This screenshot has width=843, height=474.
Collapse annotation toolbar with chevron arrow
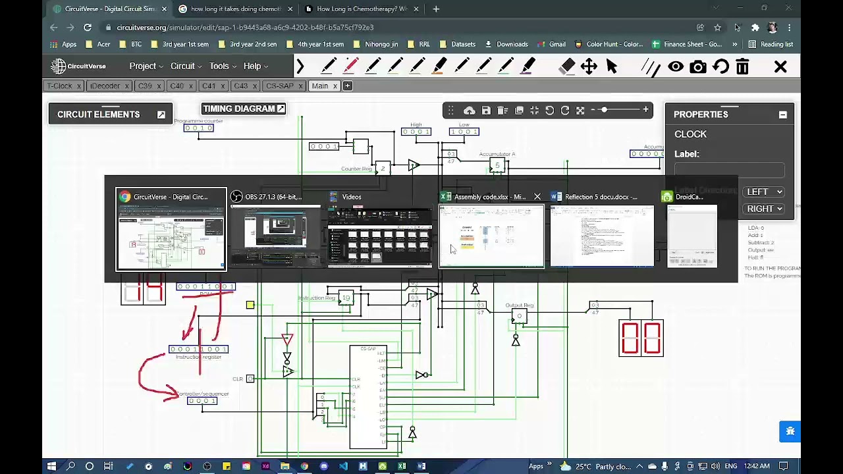click(x=300, y=66)
